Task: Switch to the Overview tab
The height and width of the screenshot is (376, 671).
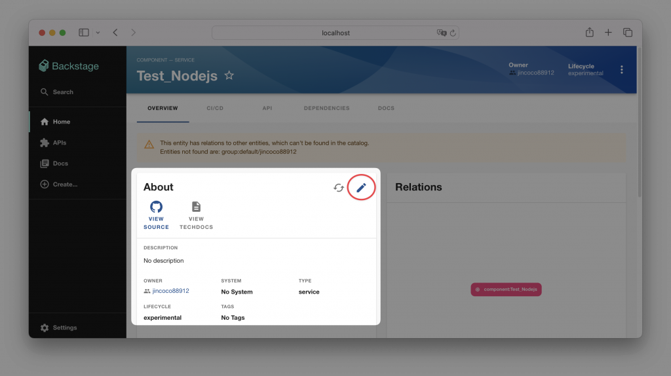Action: tap(163, 108)
